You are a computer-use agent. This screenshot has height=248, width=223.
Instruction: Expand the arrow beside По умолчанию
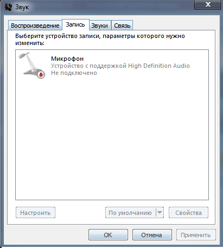(x=160, y=213)
